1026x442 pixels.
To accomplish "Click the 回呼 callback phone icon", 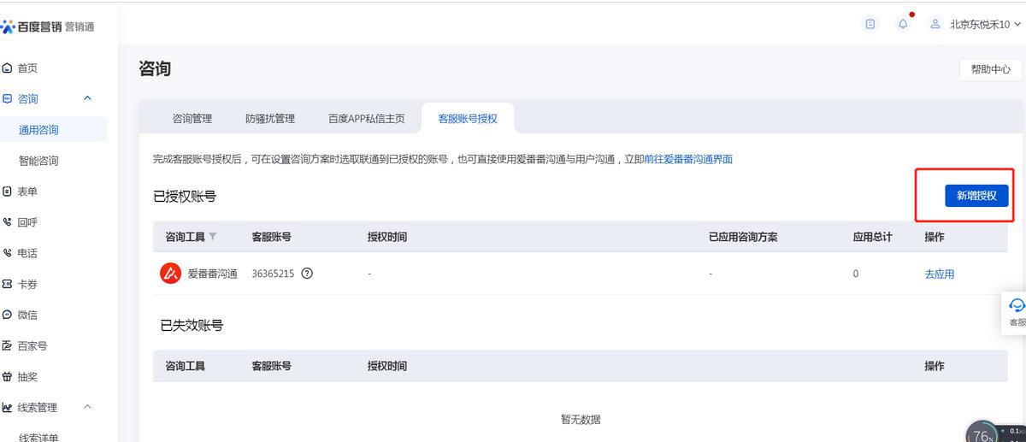I will [x=7, y=222].
